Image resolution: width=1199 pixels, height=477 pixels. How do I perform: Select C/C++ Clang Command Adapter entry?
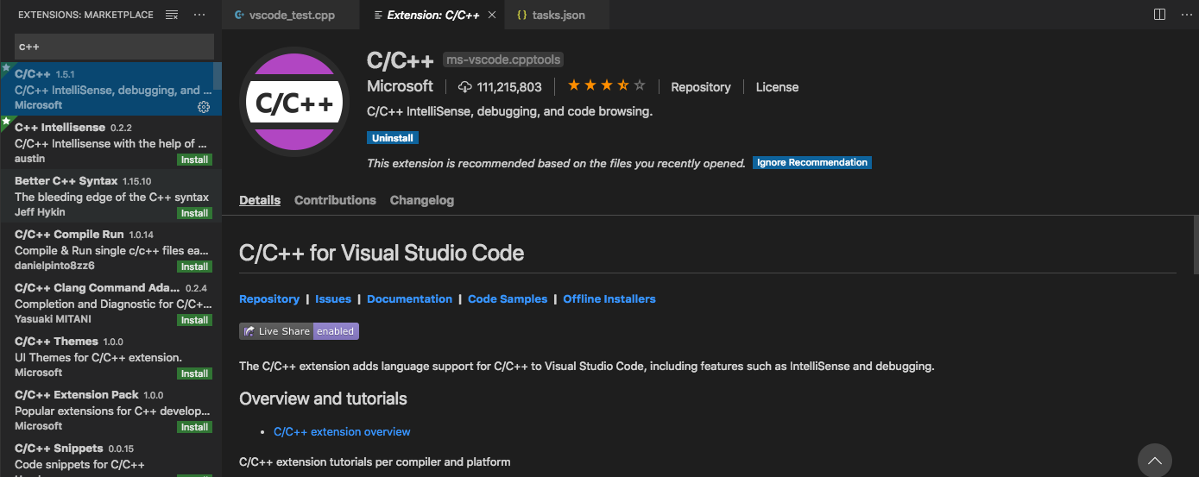point(110,303)
